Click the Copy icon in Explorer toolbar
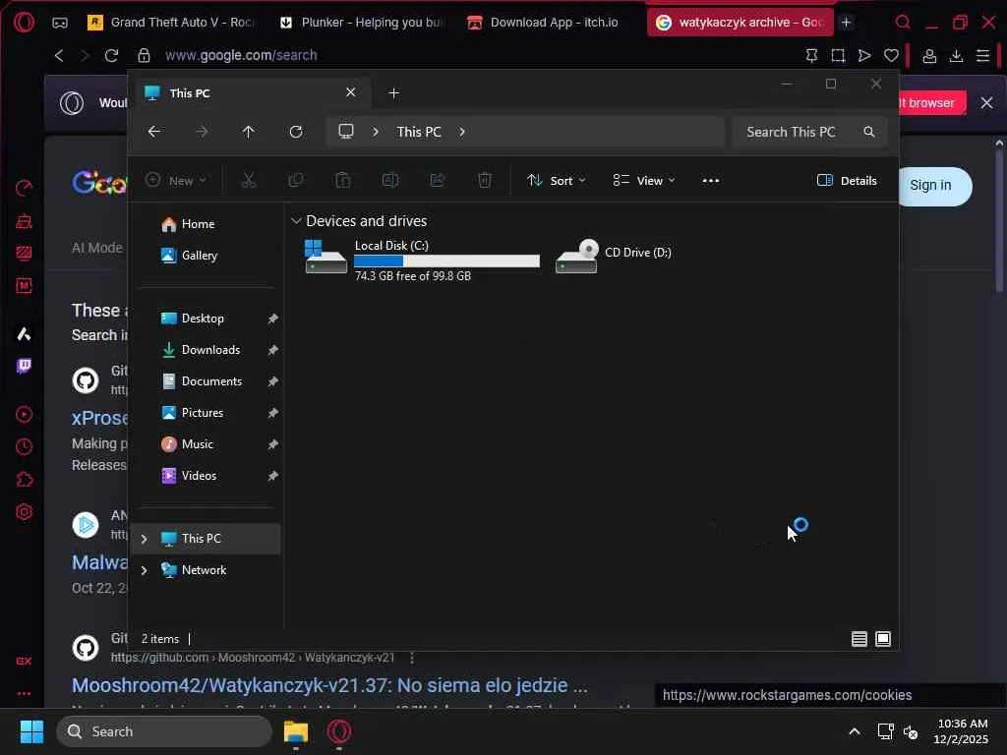The height and width of the screenshot is (755, 1007). tap(295, 181)
